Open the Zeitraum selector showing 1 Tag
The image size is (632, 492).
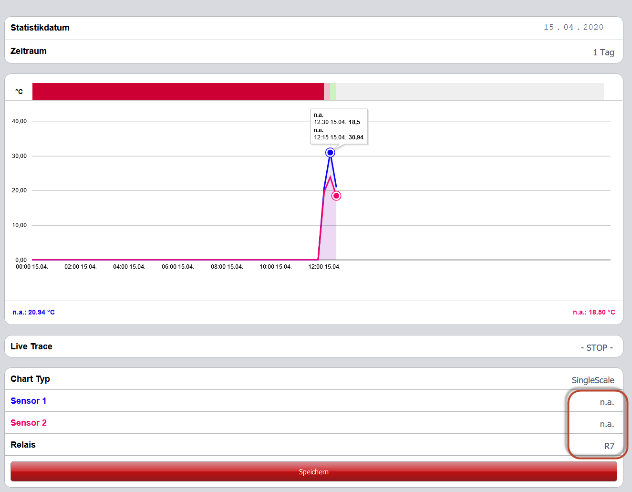click(x=603, y=52)
